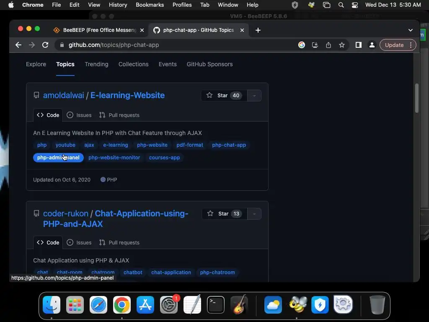Open the coder-rukon user link
This screenshot has width=429, height=322.
[66, 213]
